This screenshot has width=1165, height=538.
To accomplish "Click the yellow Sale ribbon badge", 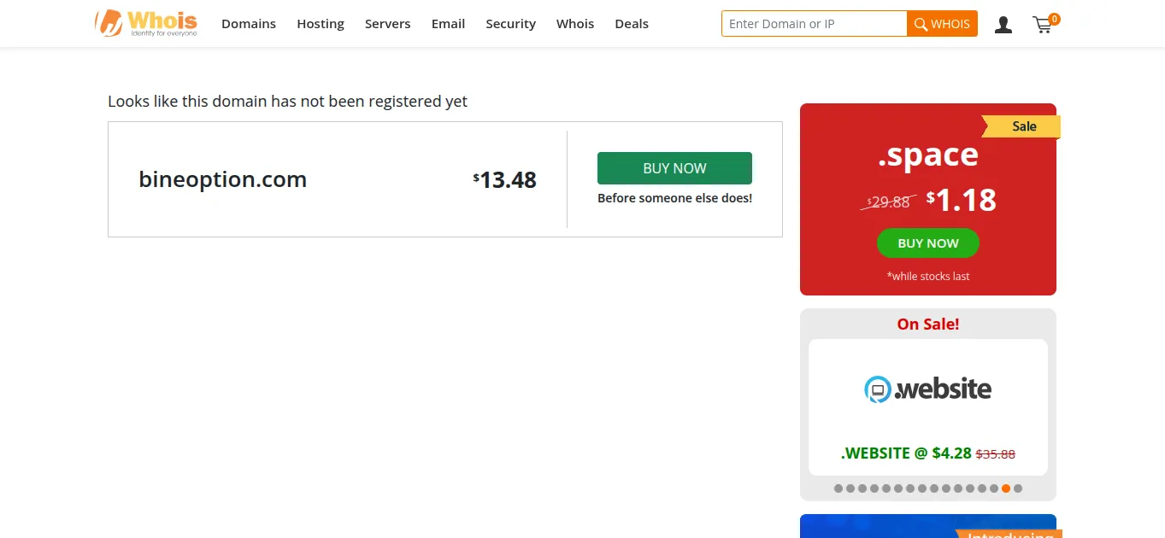I will coord(1022,126).
